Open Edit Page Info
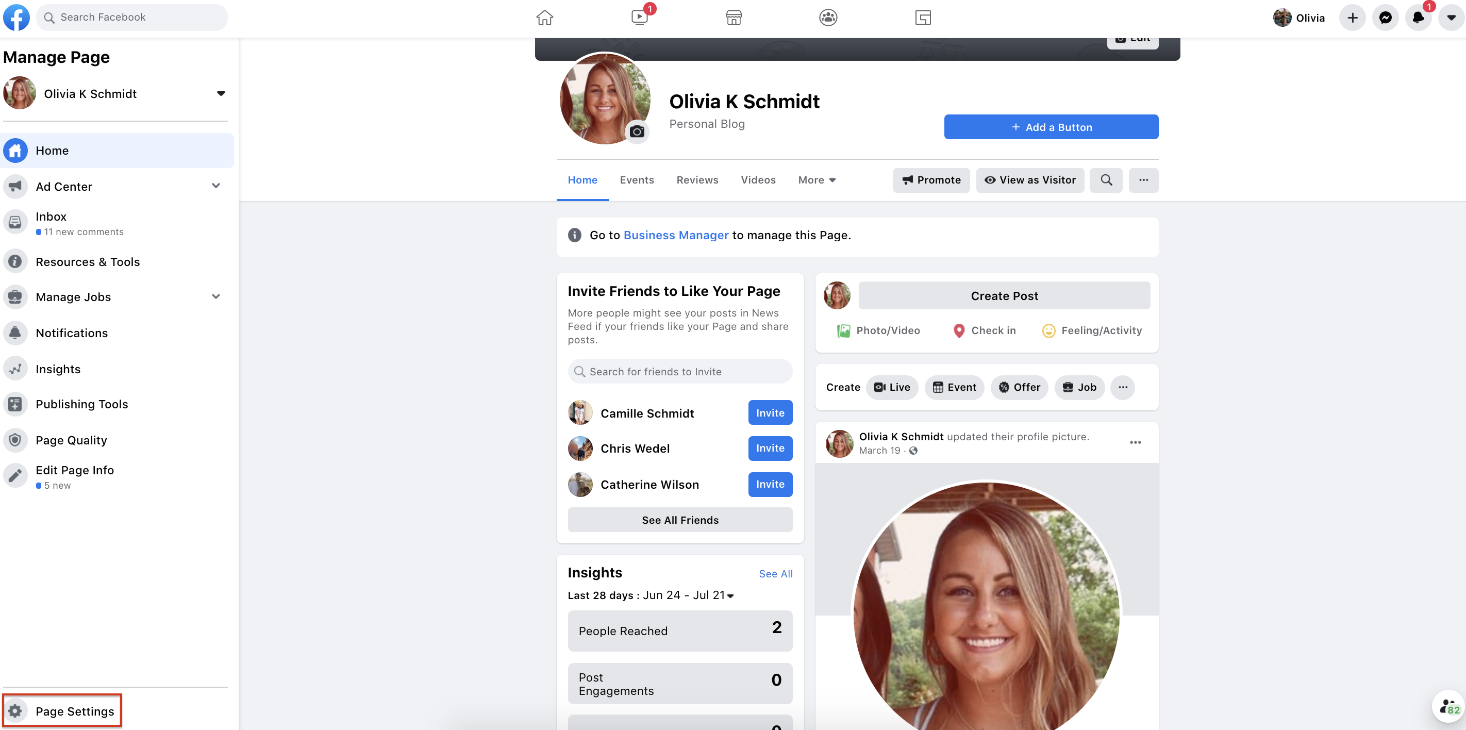The image size is (1466, 730). (x=116, y=477)
